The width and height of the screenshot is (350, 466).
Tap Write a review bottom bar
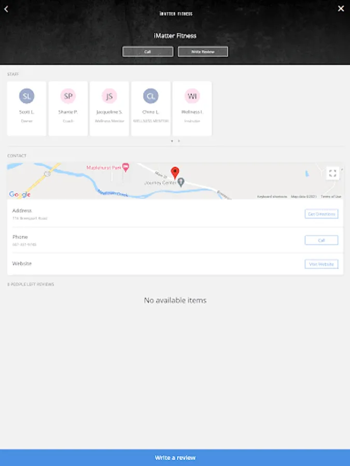click(x=175, y=458)
